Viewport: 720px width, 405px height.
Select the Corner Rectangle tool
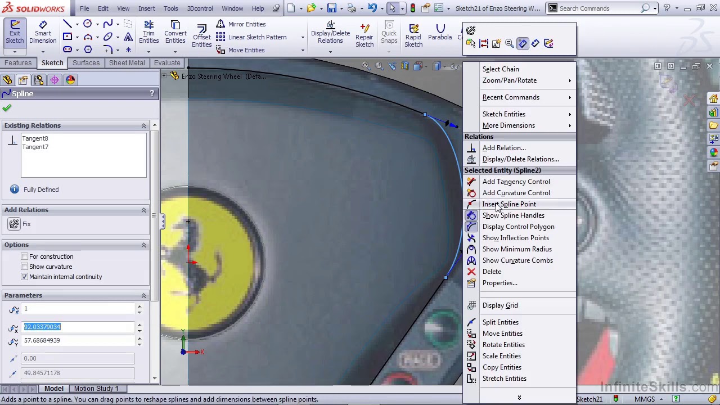pyautogui.click(x=67, y=37)
